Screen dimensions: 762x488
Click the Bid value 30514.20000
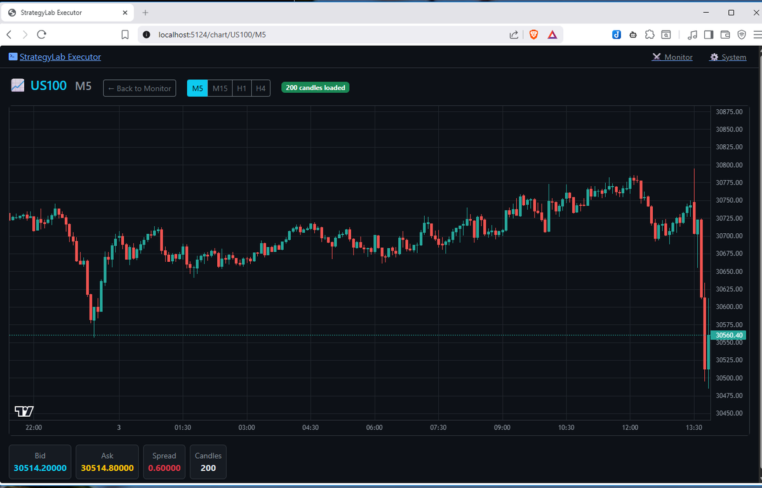click(x=40, y=468)
